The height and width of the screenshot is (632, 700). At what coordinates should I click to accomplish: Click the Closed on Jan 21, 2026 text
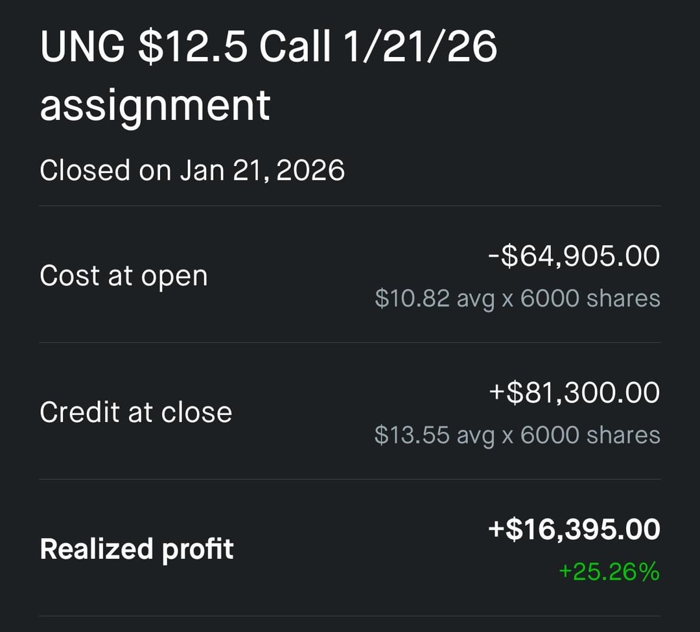(x=192, y=170)
